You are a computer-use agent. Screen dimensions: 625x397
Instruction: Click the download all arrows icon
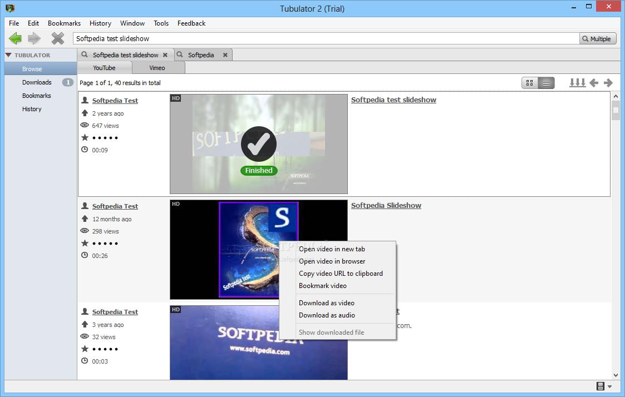[577, 83]
